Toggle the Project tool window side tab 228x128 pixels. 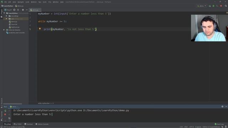[x=1, y=14]
